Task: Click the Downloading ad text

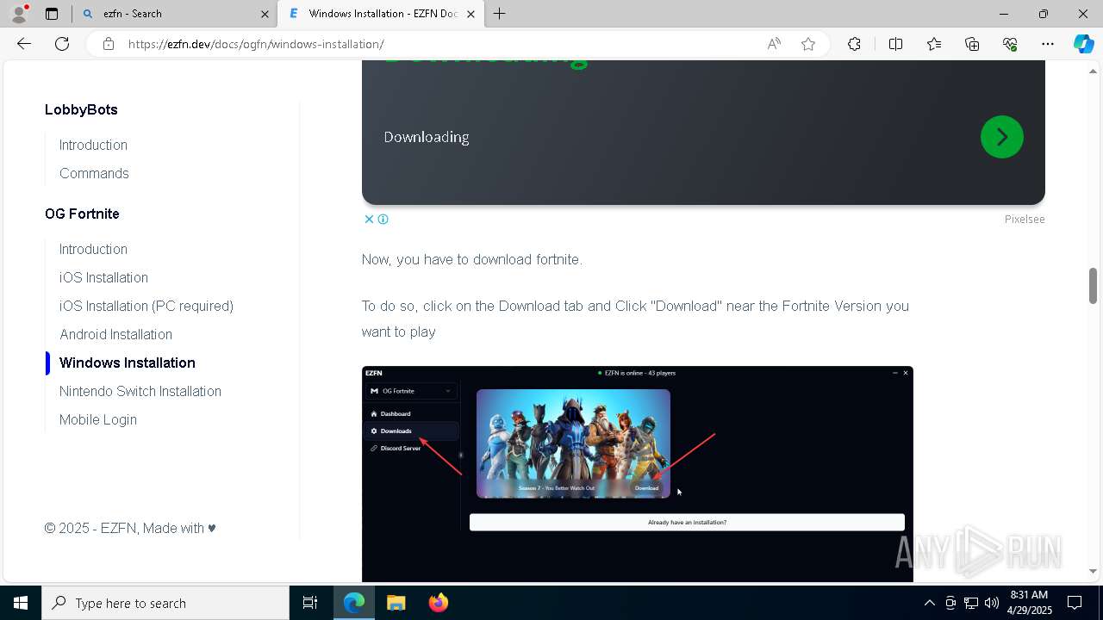Action: pos(427,137)
